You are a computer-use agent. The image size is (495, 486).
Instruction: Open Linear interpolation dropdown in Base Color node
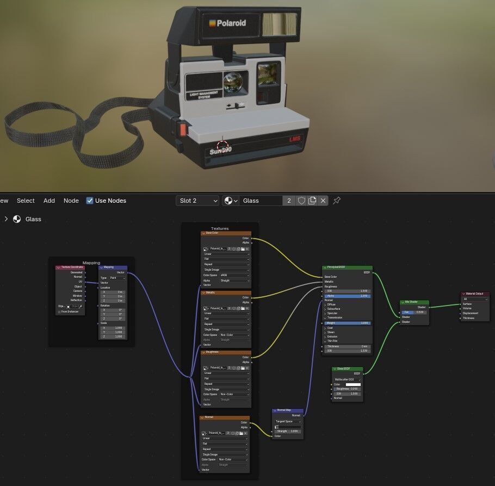(x=226, y=254)
